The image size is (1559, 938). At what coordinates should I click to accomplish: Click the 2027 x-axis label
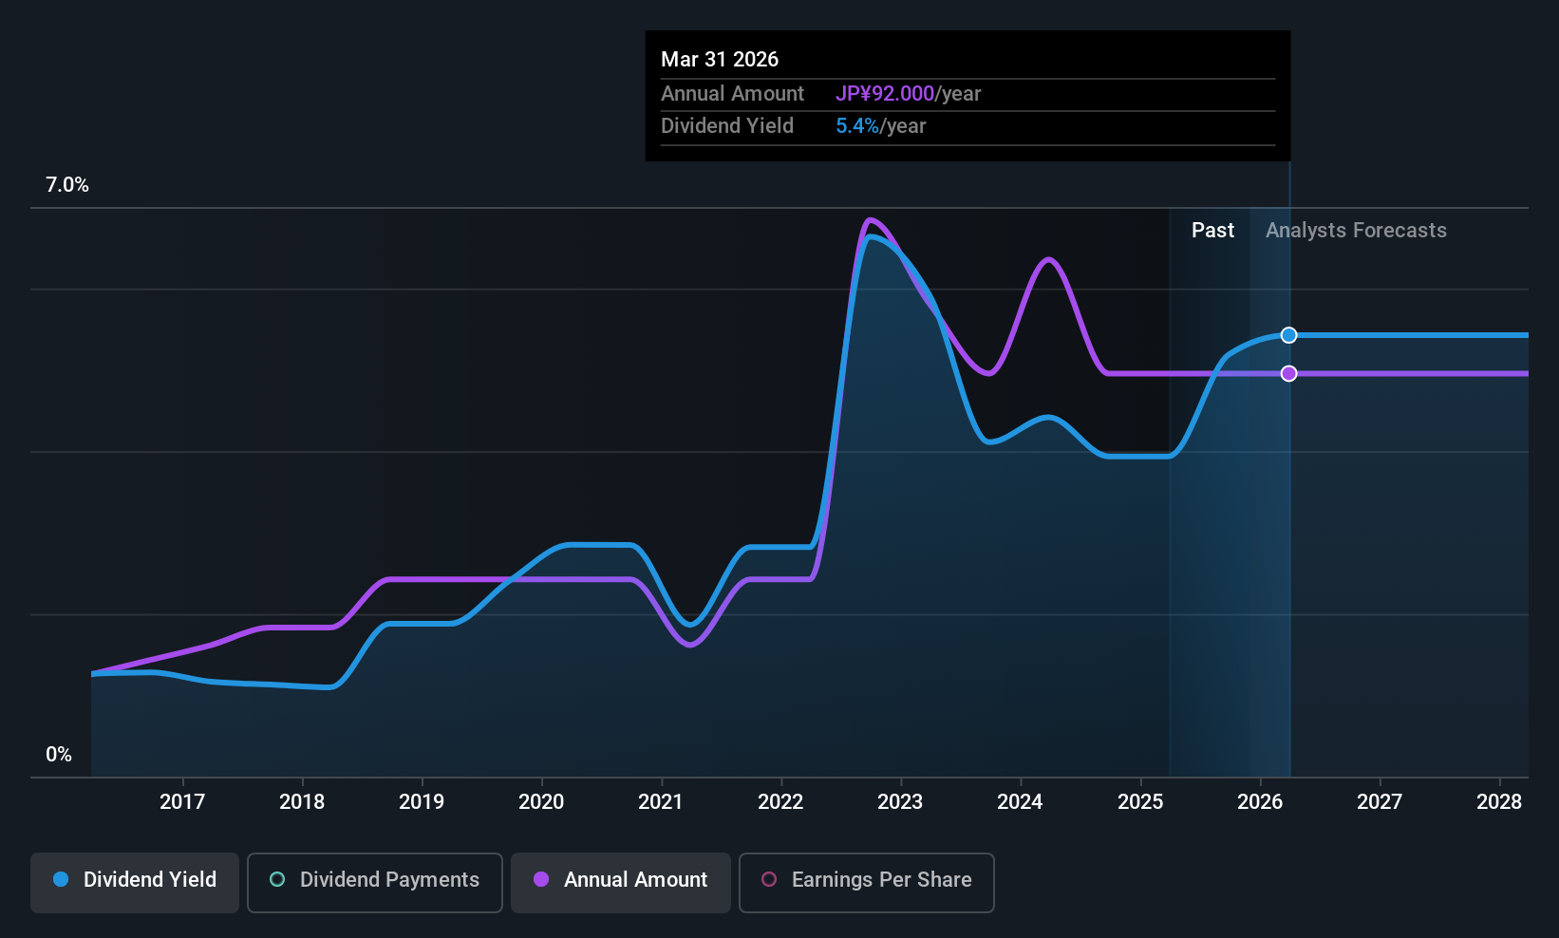pos(1380,802)
